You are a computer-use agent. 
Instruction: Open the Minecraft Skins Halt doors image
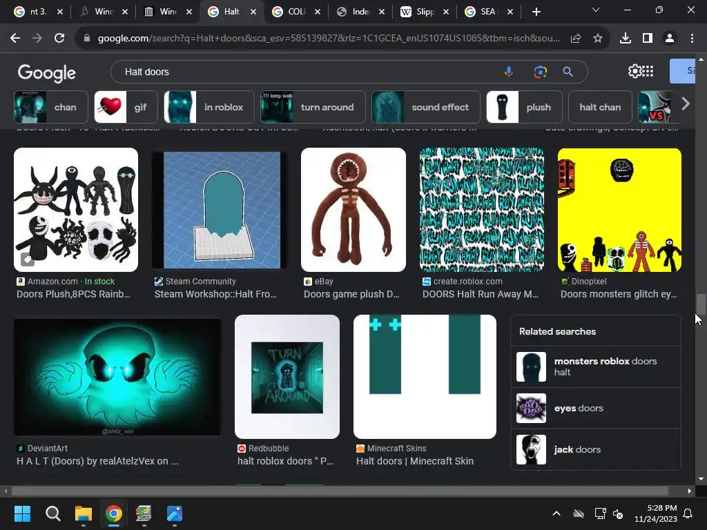425,377
